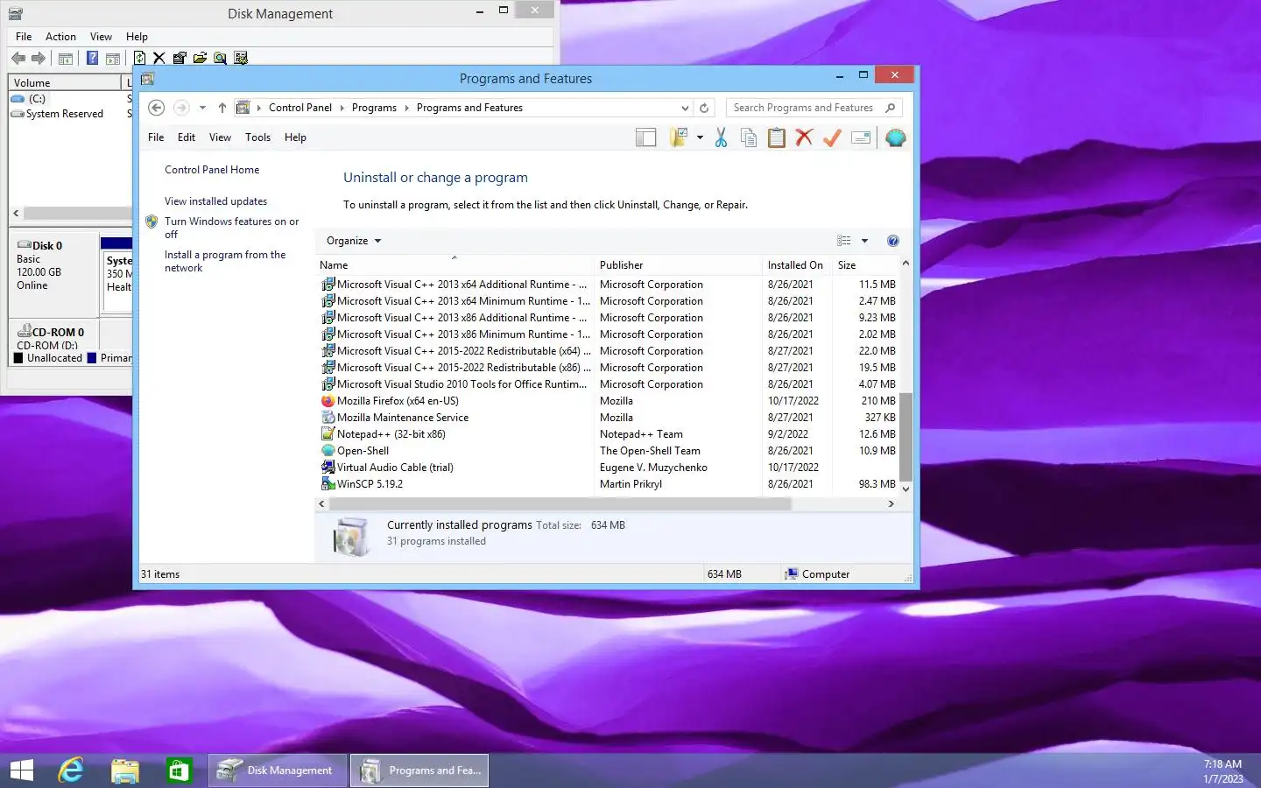Viewport: 1261px width, 788px height.
Task: Toggle the navigation pane toolbar icon
Action: click(645, 137)
